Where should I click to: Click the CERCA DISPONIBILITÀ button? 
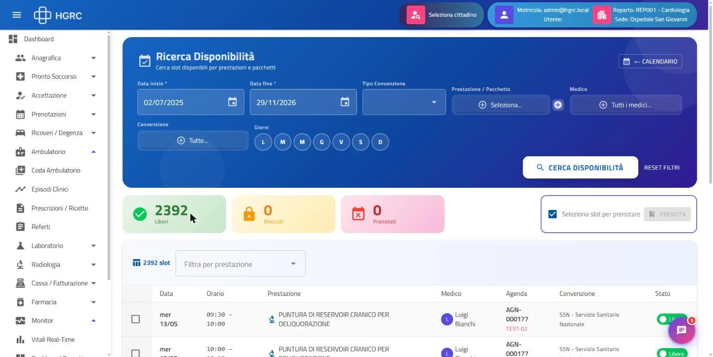tap(580, 167)
